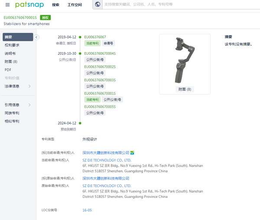This screenshot has width=260, height=220.
Task: Open timeline patent link EU0063760670001S
Action: [x=100, y=93]
